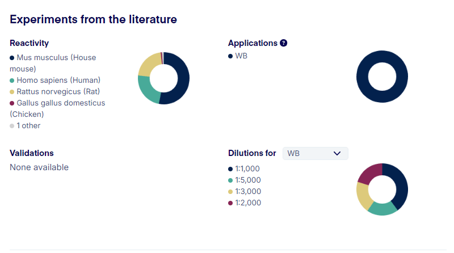Click the Applications help question mark icon
This screenshot has height=253, width=454.
[284, 43]
